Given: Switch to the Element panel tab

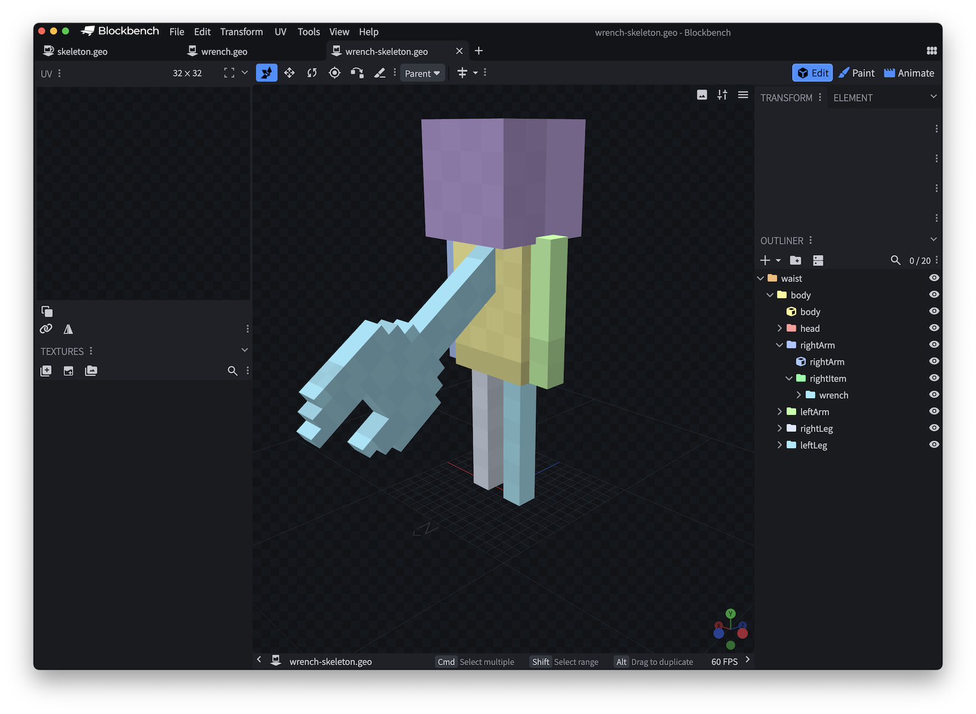Looking at the screenshot, I should (853, 98).
